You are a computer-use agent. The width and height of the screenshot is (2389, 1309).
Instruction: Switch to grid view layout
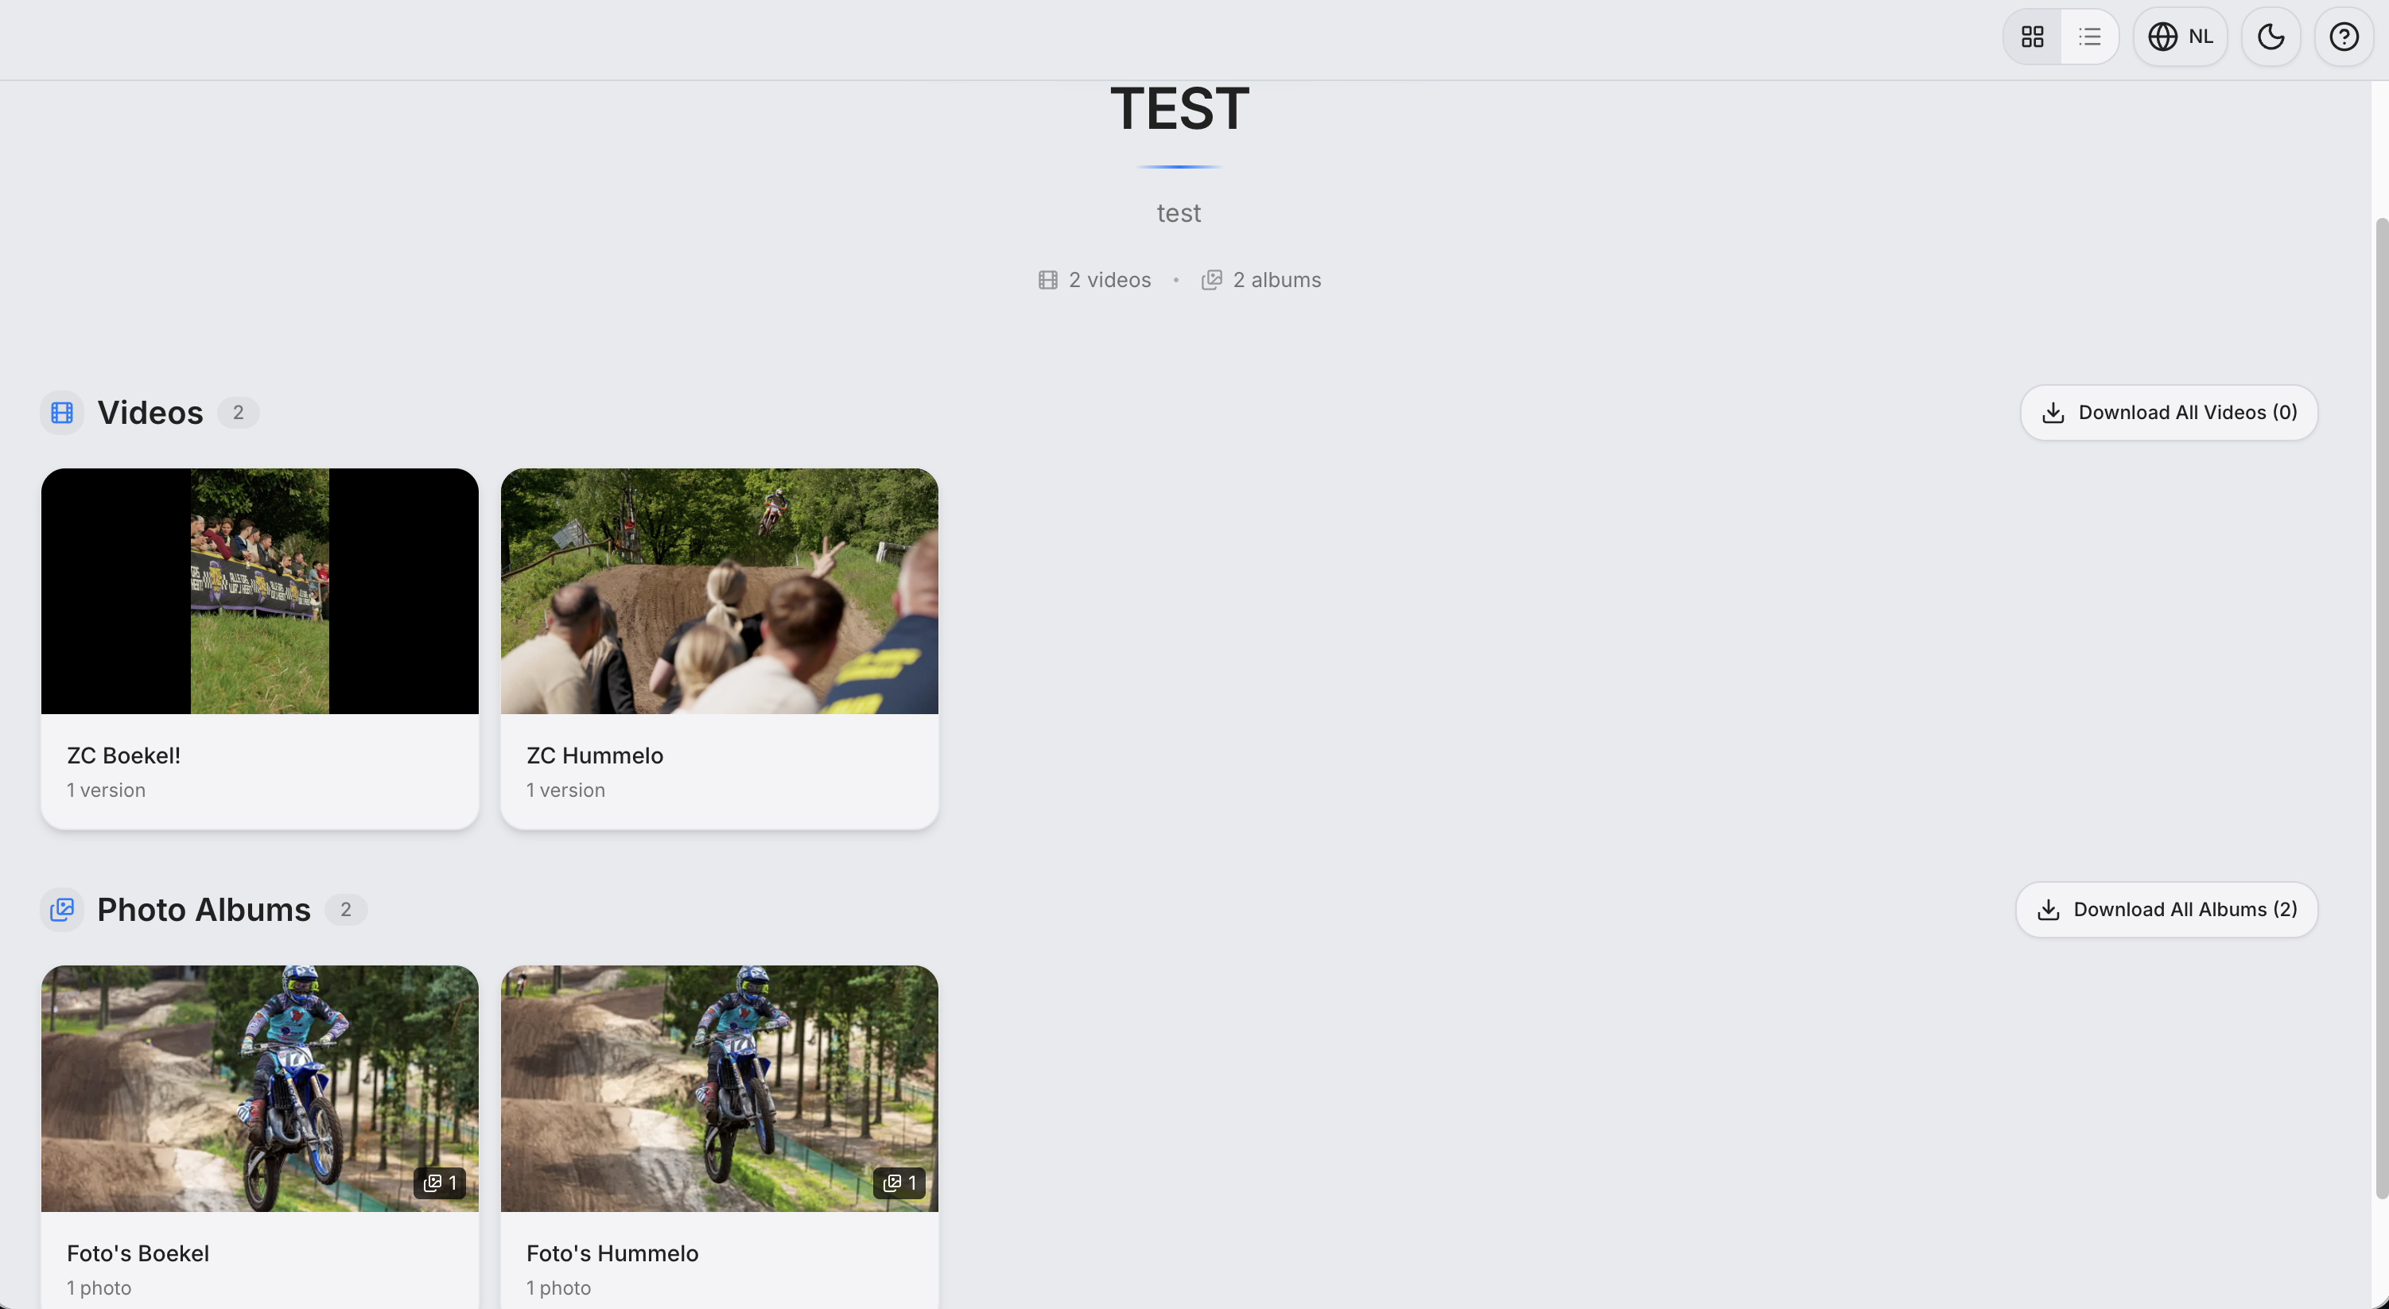pos(2032,37)
